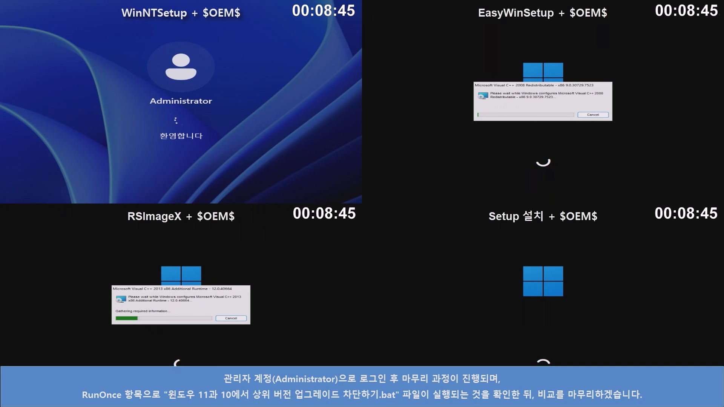
Task: Cancel the Visual C++ 2008 Redistributable install
Action: (593, 115)
